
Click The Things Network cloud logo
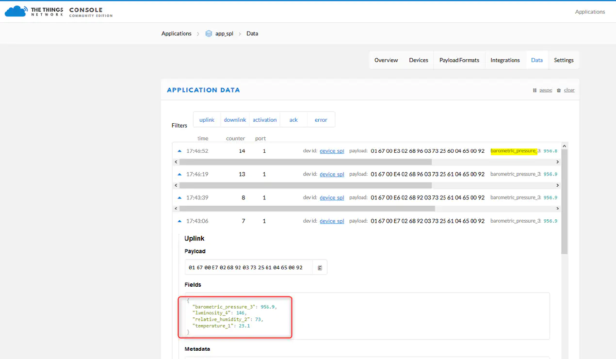(16, 11)
